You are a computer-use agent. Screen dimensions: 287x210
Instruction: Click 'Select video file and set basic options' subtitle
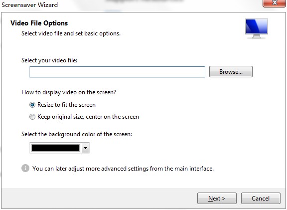pos(71,33)
